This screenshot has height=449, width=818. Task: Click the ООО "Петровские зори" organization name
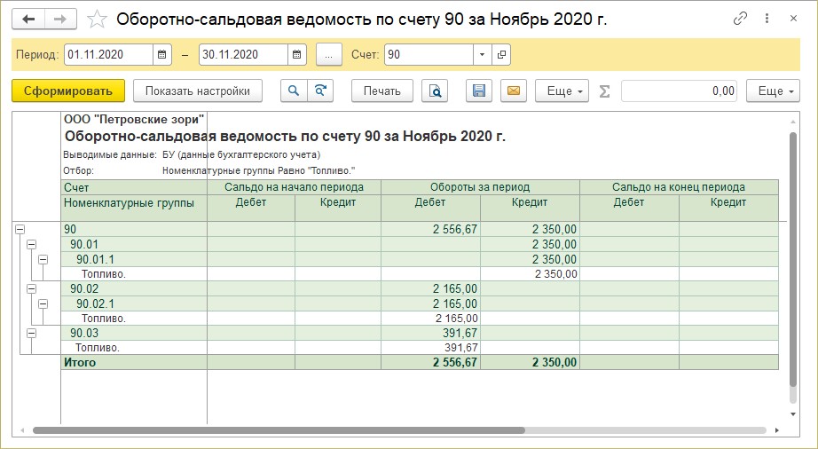coord(134,120)
